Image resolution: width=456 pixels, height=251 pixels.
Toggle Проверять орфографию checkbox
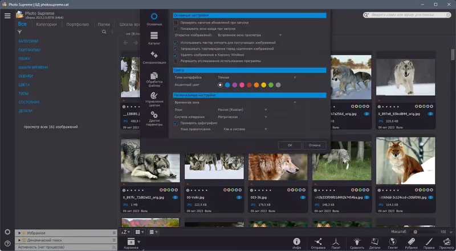176,123
